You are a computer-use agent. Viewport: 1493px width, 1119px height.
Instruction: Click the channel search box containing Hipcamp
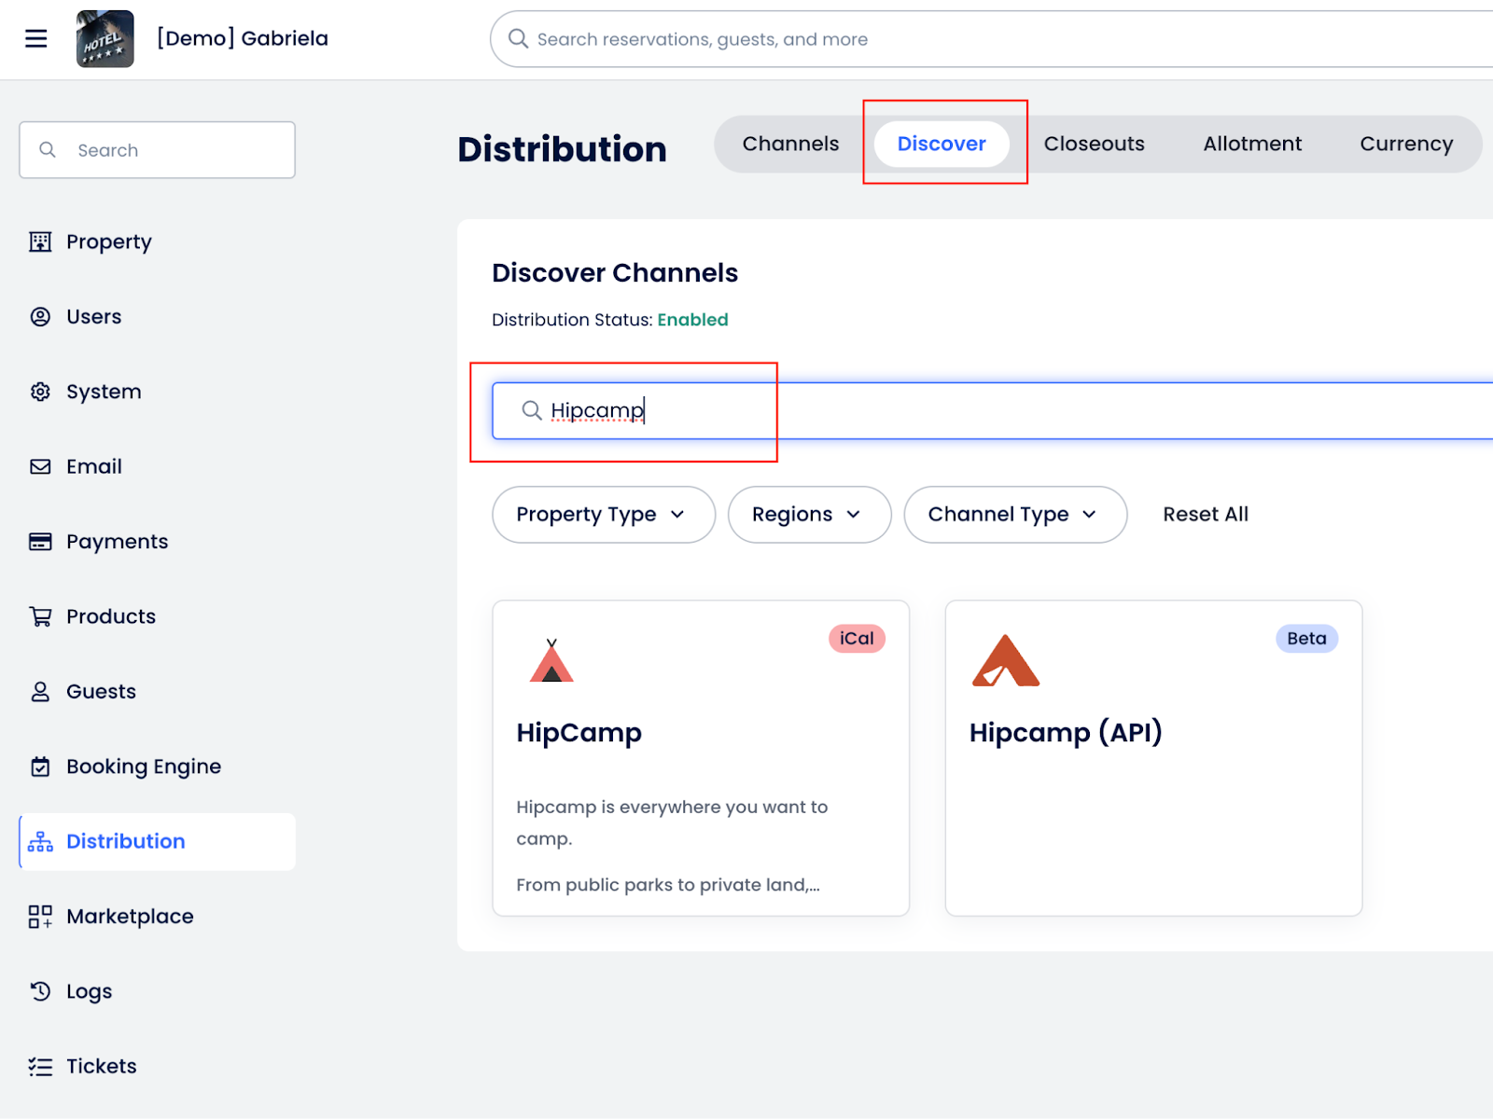pos(993,410)
